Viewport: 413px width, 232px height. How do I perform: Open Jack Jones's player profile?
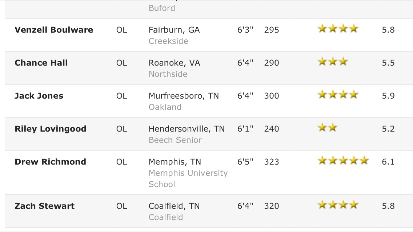click(39, 96)
